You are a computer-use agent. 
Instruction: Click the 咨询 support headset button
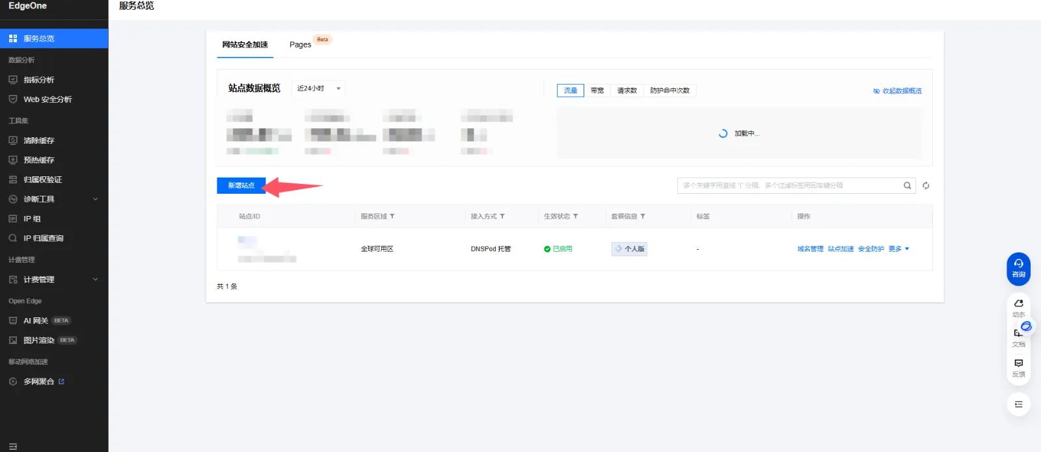pos(1019,269)
